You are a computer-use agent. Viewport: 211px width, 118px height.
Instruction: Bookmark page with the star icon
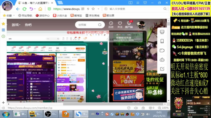coord(93,9)
